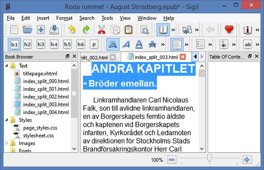Expand overflow chevron after bullet list icon
This screenshot has width=264, height=170.
coord(210,45)
